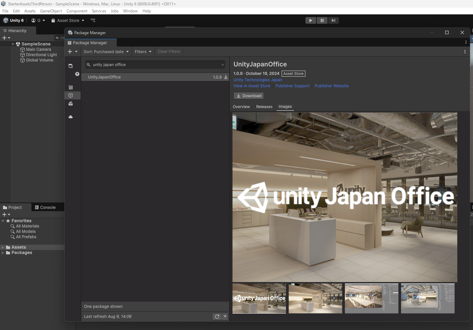Open the Assets menu
Viewport: 473px width, 330px height.
(30, 11)
